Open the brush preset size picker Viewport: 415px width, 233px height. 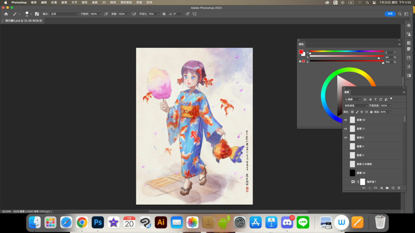coord(28,14)
